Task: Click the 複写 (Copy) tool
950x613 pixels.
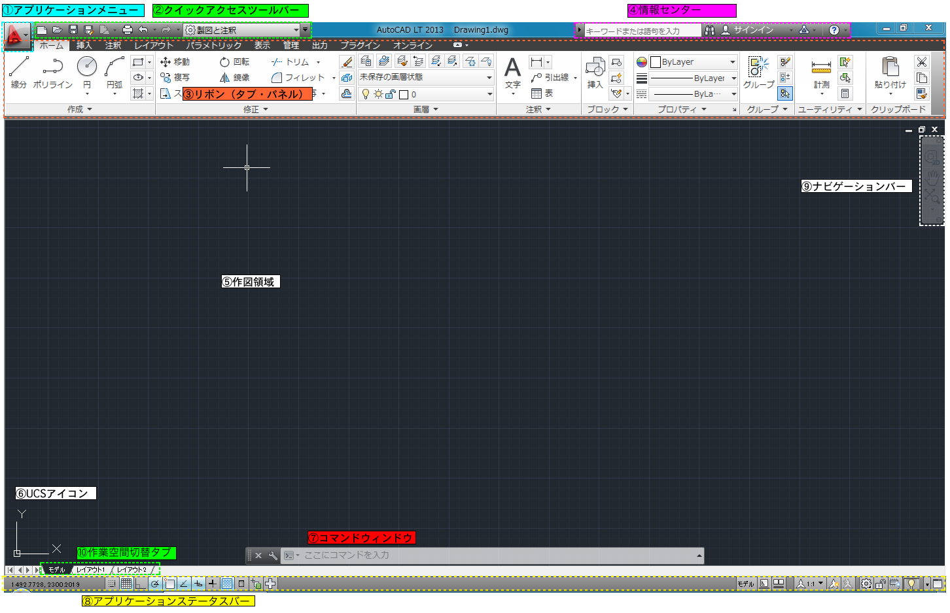Action: [x=175, y=78]
